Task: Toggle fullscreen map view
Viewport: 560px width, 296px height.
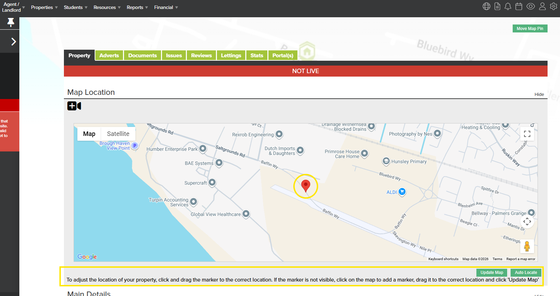Action: pos(527,134)
